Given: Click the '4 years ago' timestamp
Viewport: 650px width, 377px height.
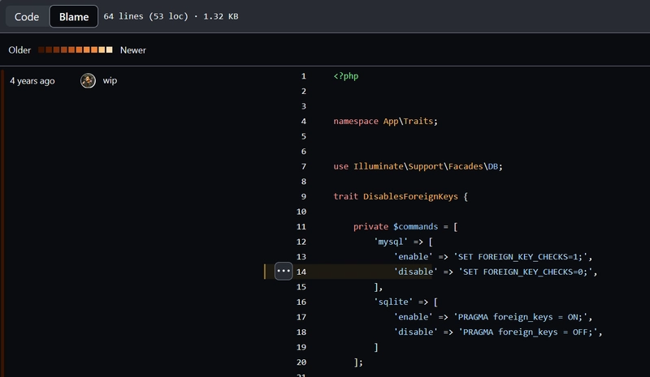Looking at the screenshot, I should 32,80.
